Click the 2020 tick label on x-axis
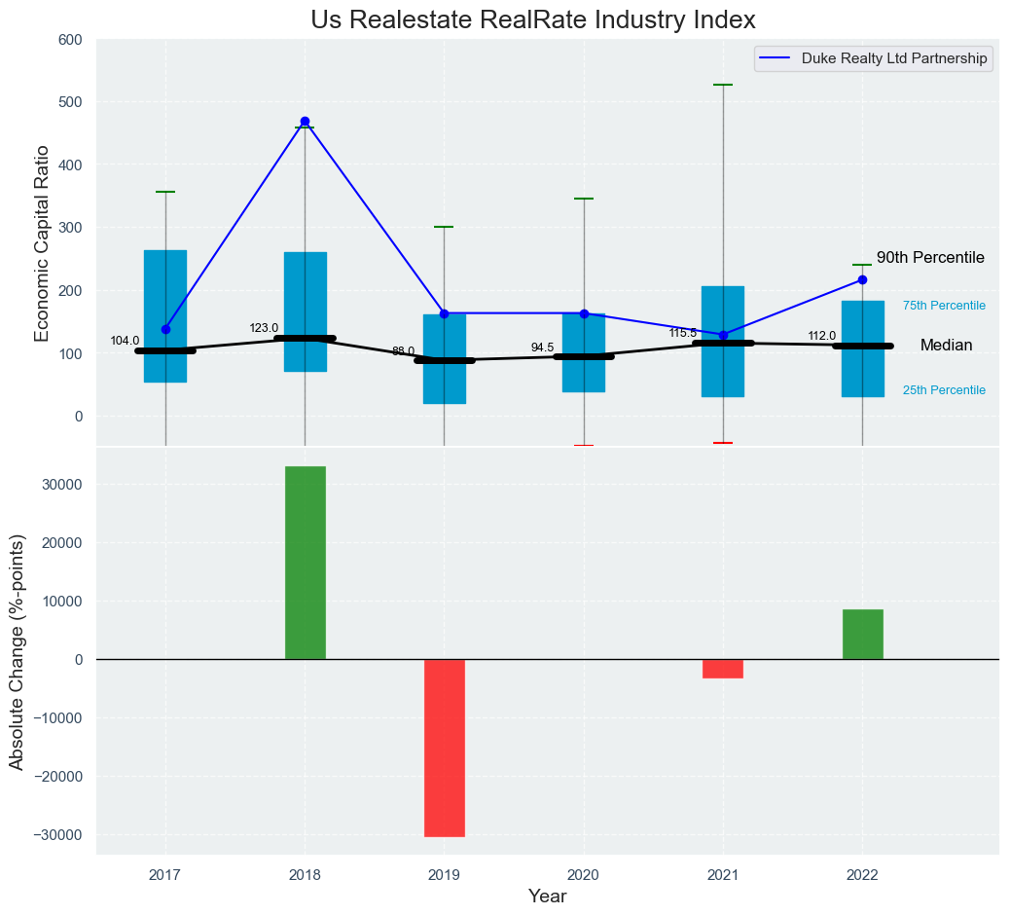This screenshot has width=1010, height=915. point(583,875)
